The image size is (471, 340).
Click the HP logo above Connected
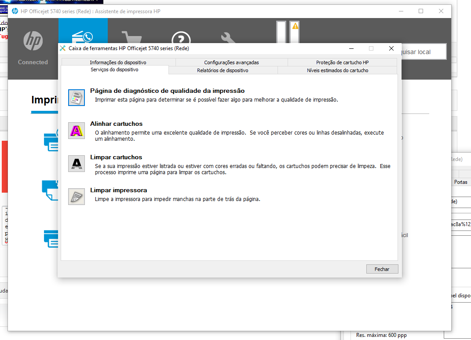click(33, 41)
